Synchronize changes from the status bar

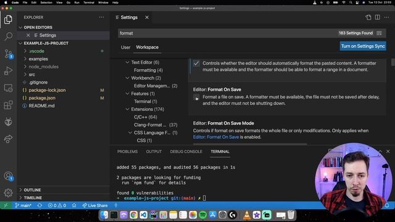[39, 205]
